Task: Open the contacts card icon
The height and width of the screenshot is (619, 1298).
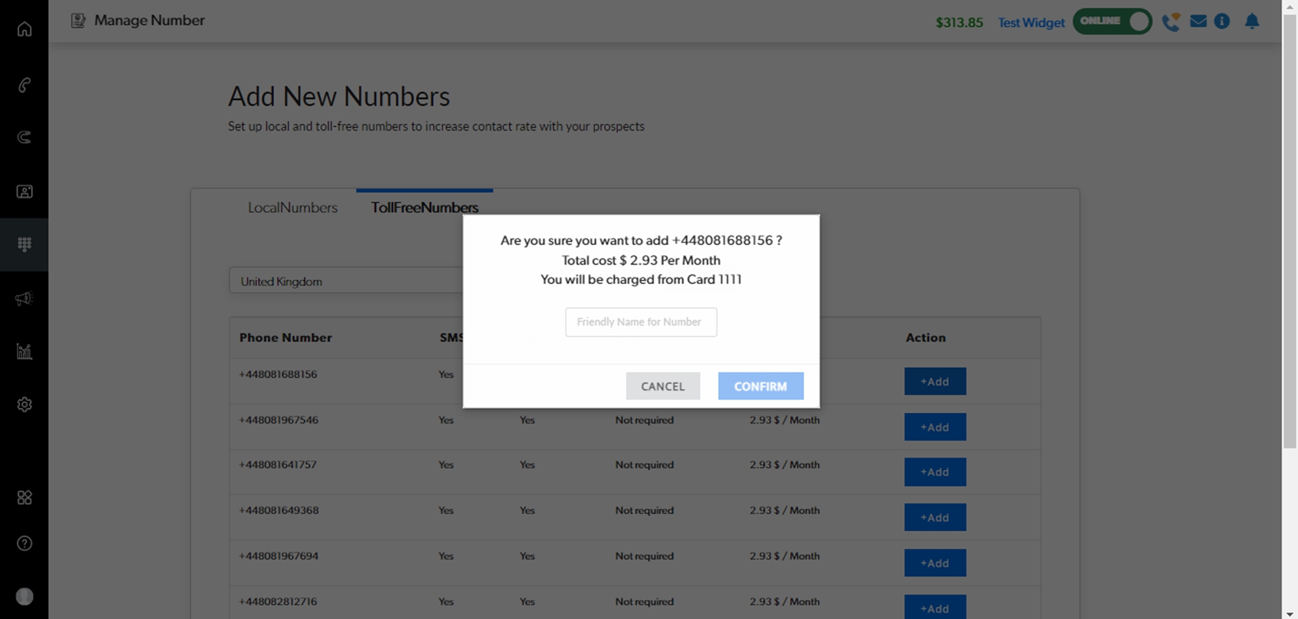Action: click(x=24, y=191)
